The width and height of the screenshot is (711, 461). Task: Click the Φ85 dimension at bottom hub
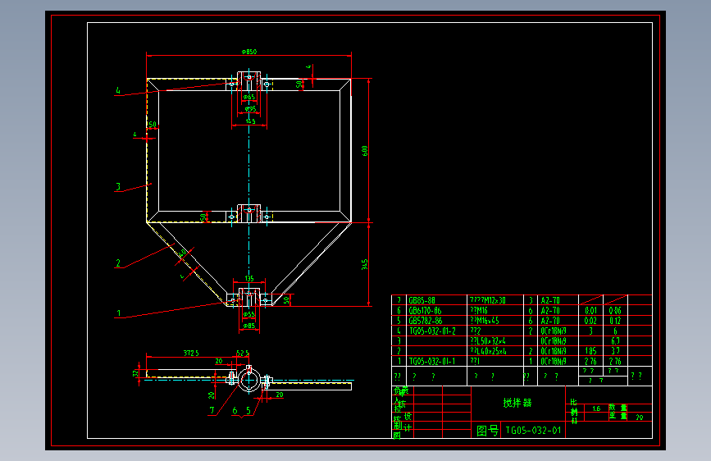coord(249,326)
